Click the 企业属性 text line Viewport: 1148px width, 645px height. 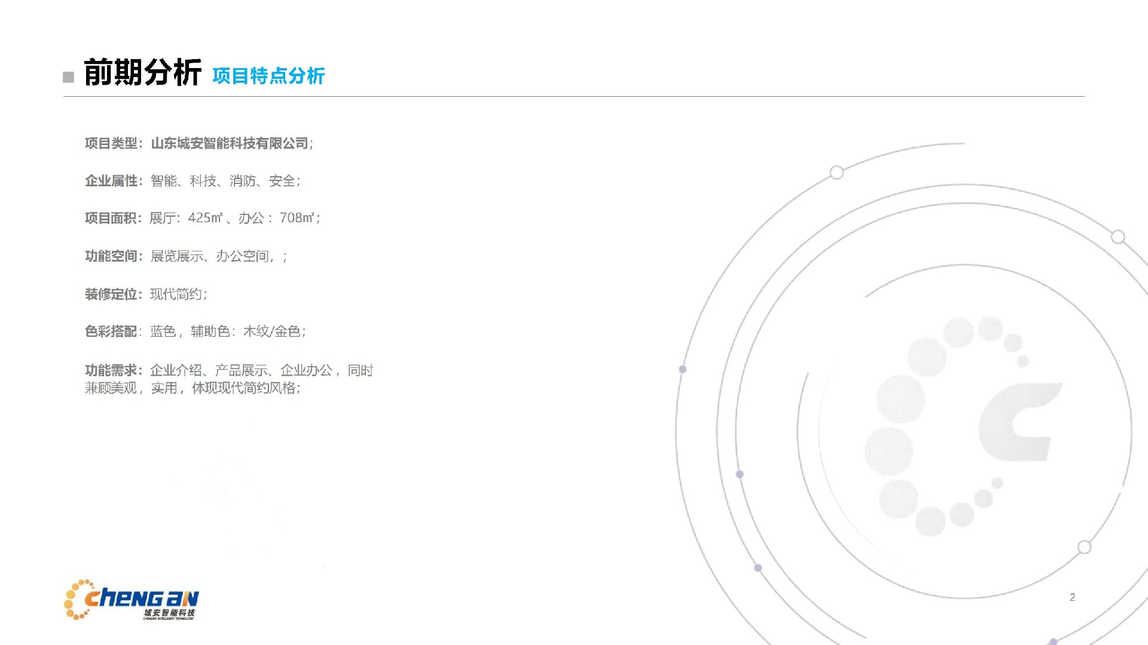[193, 181]
